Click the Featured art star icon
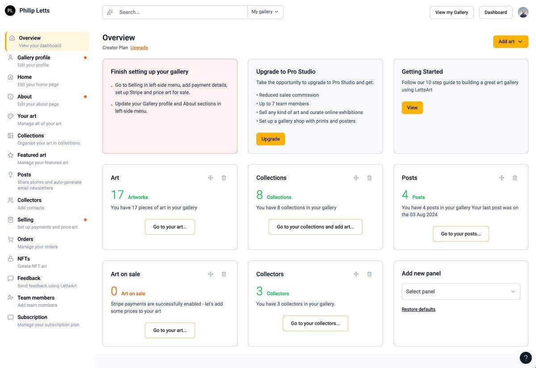Image resolution: width=536 pixels, height=368 pixels. [x=11, y=155]
